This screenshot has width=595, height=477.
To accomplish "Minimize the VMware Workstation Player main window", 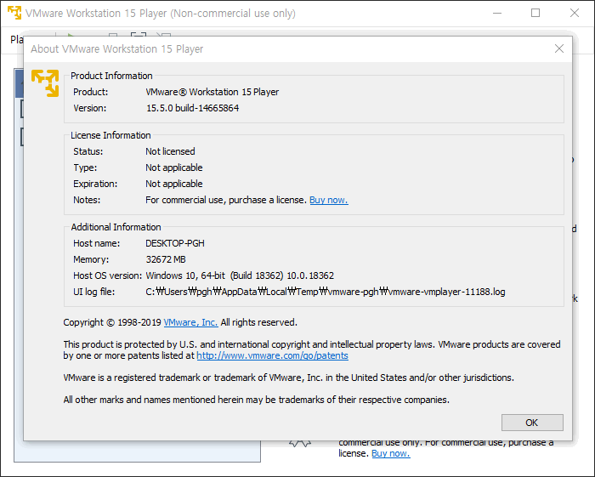I will coord(497,13).
